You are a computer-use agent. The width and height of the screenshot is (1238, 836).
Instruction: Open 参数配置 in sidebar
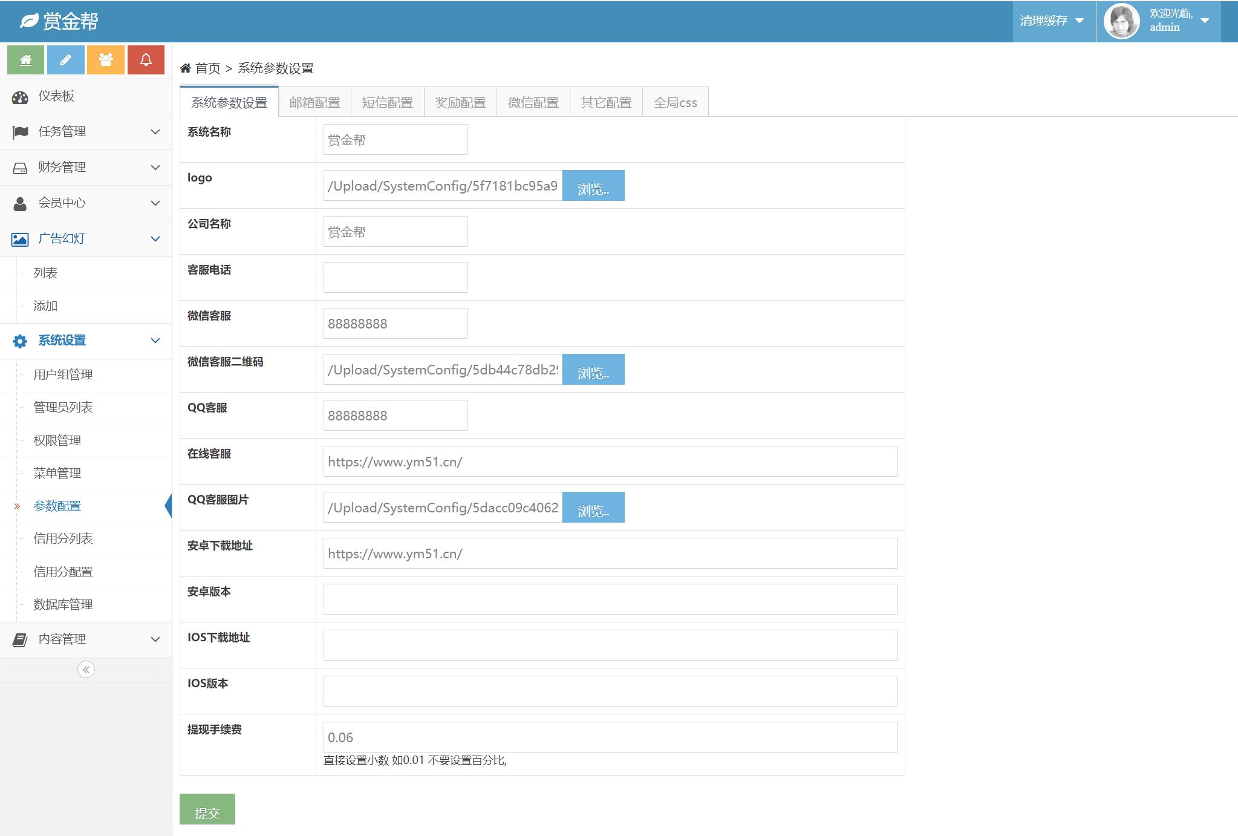click(x=86, y=506)
